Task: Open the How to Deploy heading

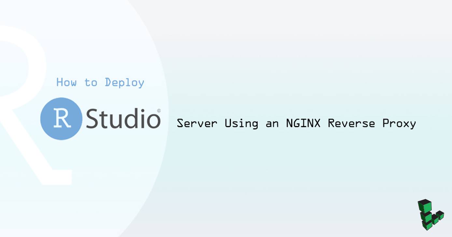Action: click(100, 83)
